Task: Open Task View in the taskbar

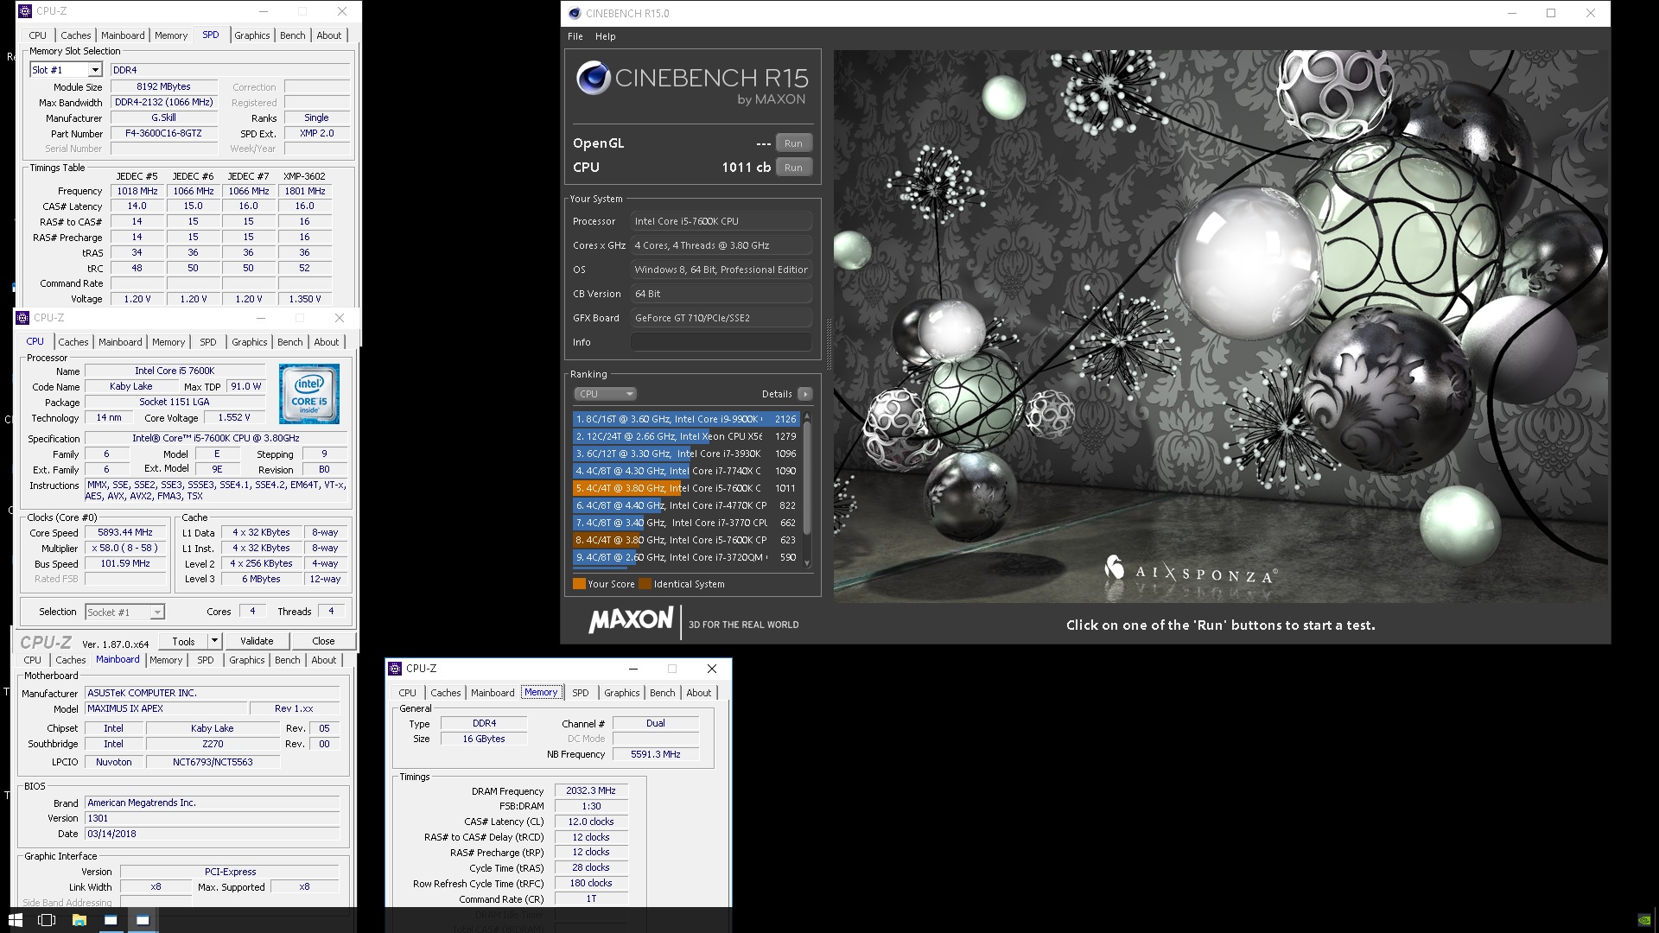Action: pos(47,920)
